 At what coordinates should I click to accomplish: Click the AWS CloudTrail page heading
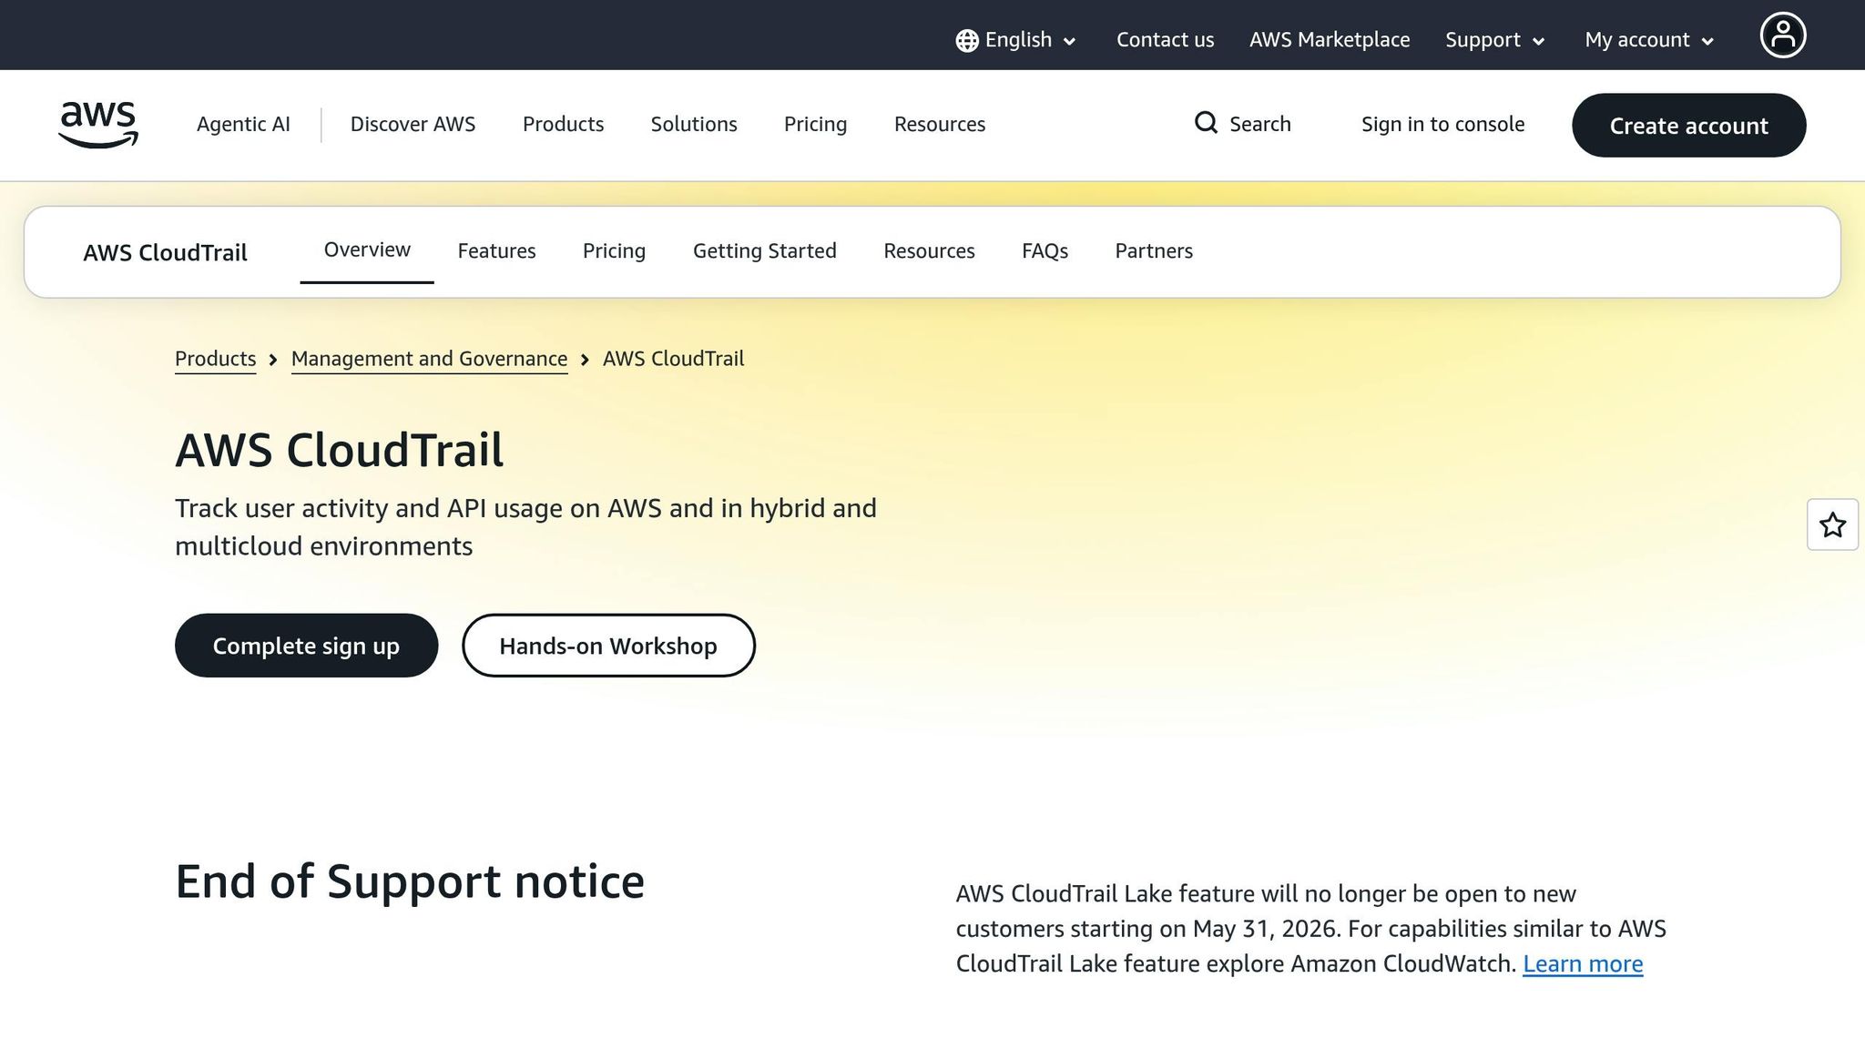coord(339,450)
